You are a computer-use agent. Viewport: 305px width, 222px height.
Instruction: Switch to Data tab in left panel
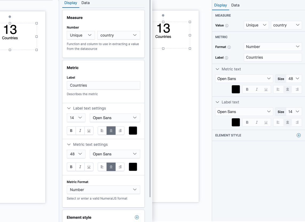click(85, 3)
